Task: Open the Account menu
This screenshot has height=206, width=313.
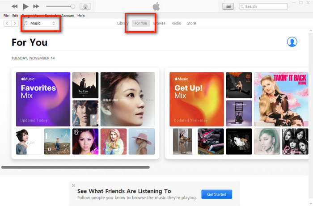Action: click(68, 16)
